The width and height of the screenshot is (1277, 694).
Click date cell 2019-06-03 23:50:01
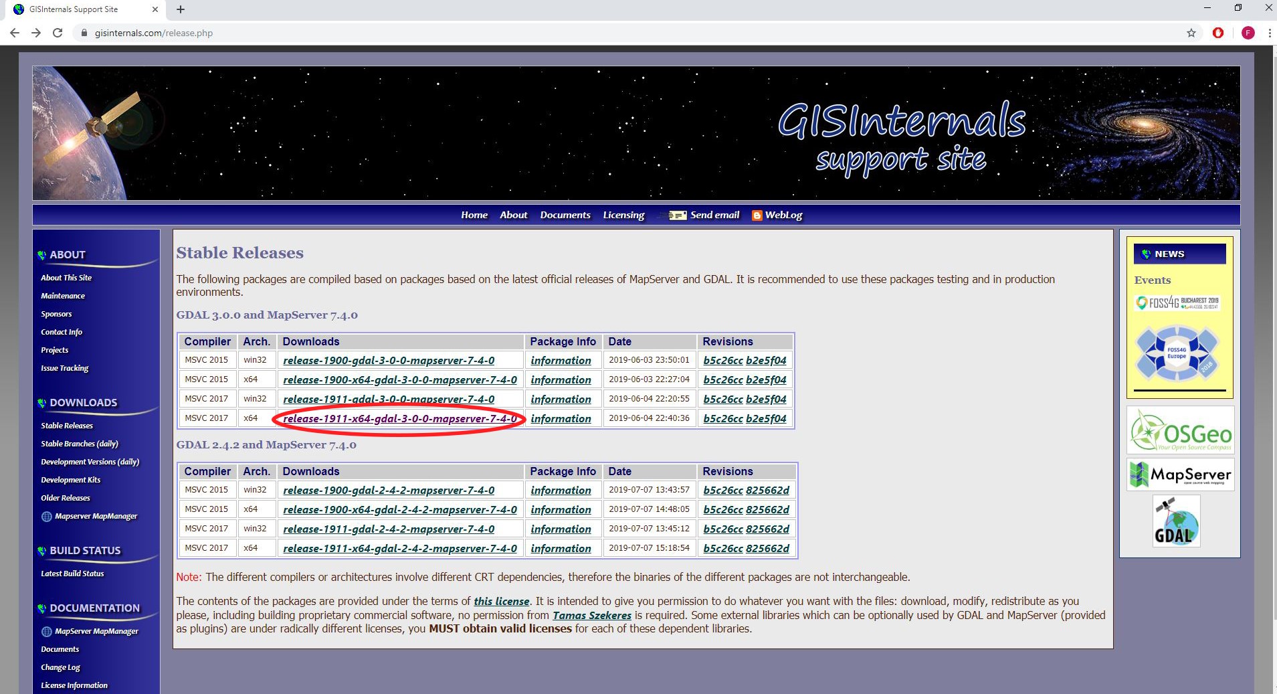pyautogui.click(x=649, y=359)
